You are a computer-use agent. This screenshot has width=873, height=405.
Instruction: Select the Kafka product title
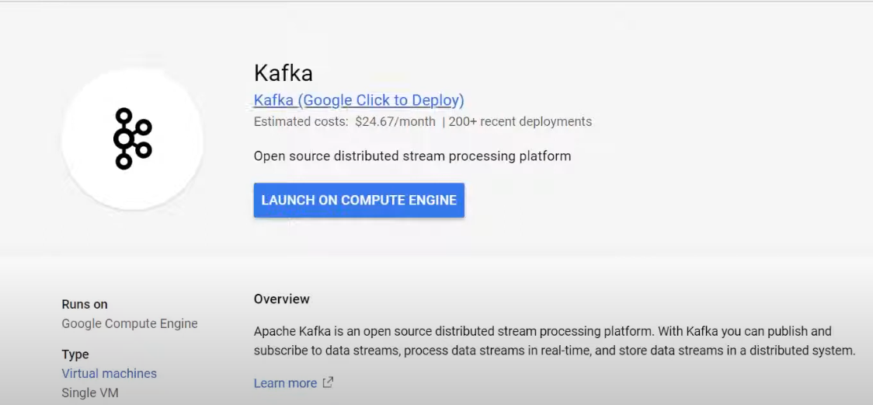pyautogui.click(x=283, y=73)
